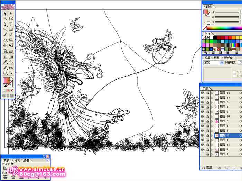Image resolution: width=242 pixels, height=181 pixels.
Task: Select the Lasso tool
Action: click(11, 19)
